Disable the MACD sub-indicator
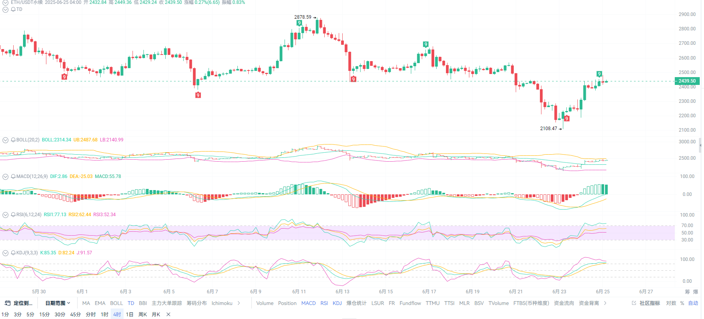Image resolution: width=704 pixels, height=319 pixels. (x=308, y=303)
